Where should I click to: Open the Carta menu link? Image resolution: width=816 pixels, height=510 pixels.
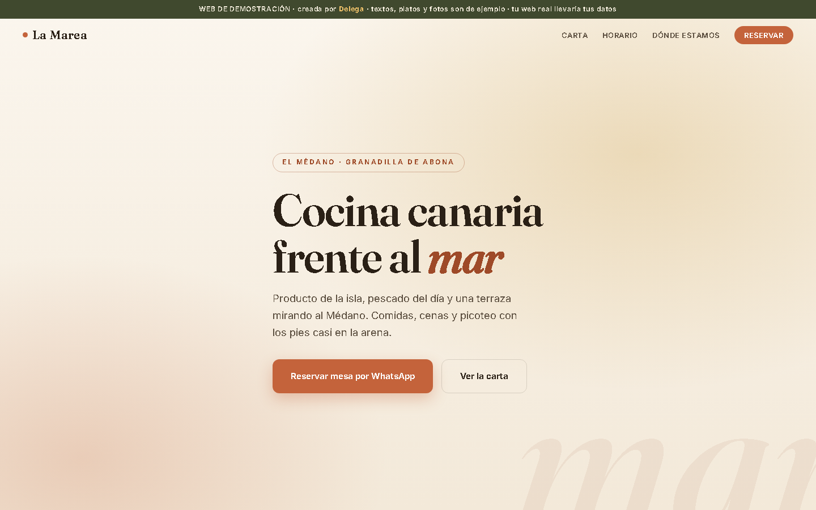[575, 35]
